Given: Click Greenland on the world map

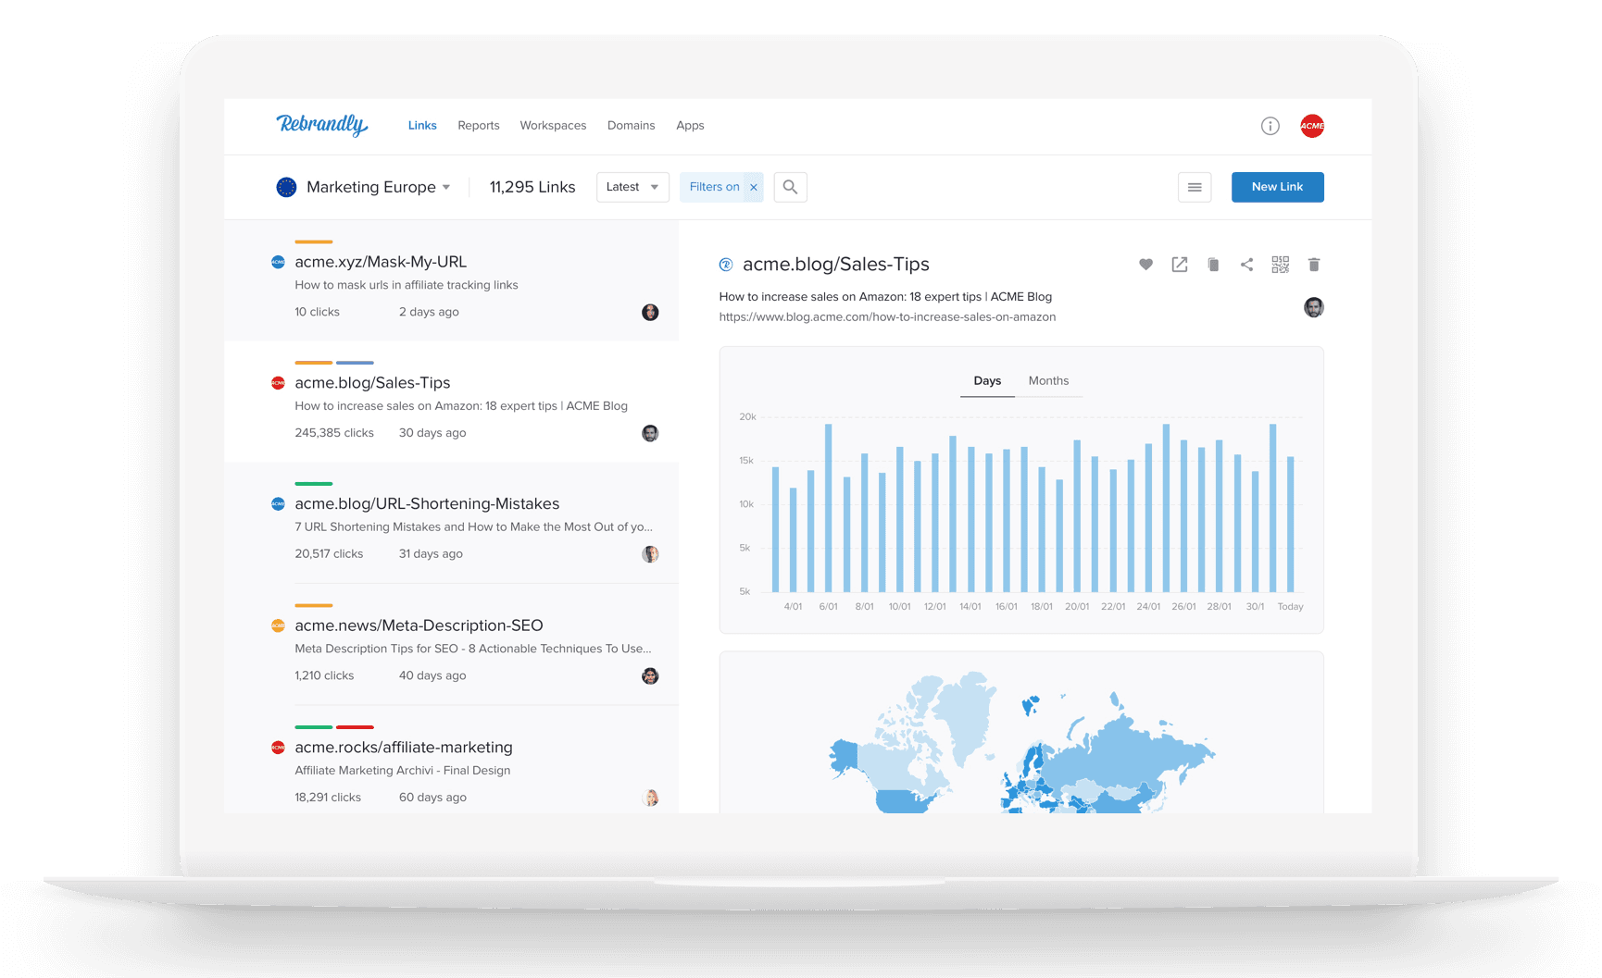Looking at the screenshot, I should coord(963,717).
